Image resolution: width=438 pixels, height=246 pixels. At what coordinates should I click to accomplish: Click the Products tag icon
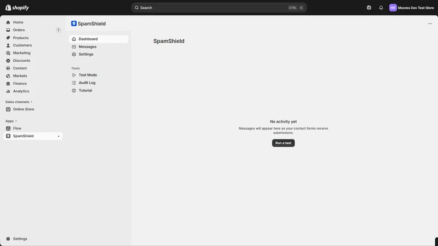pyautogui.click(x=8, y=38)
